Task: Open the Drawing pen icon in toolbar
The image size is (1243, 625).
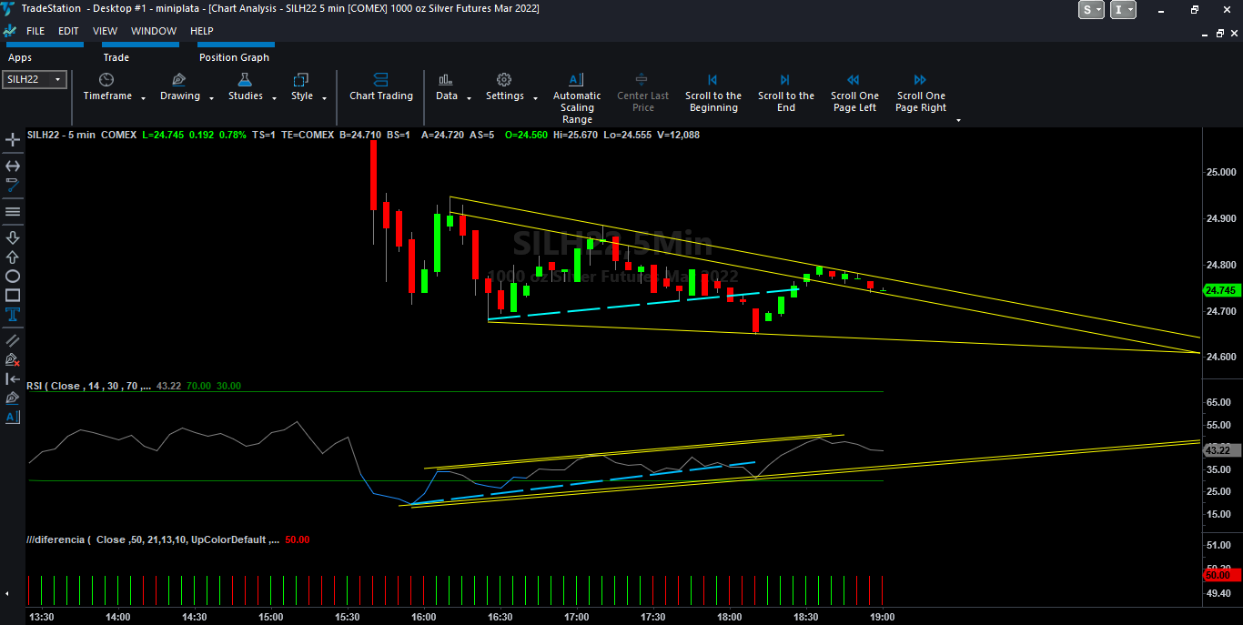Action: tap(179, 80)
